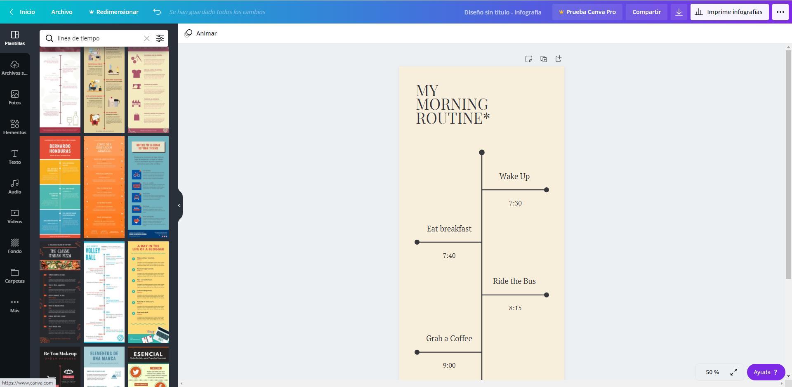Add a new page using plus-page icon
This screenshot has height=387, width=792.
click(x=558, y=59)
